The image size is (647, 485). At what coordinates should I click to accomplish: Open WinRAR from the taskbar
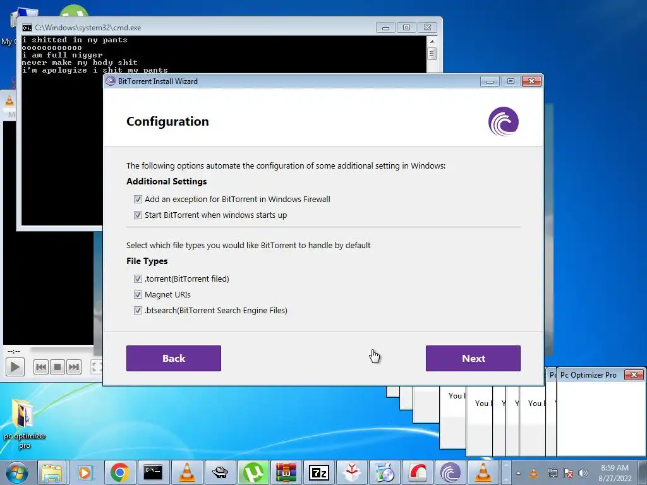(286, 472)
